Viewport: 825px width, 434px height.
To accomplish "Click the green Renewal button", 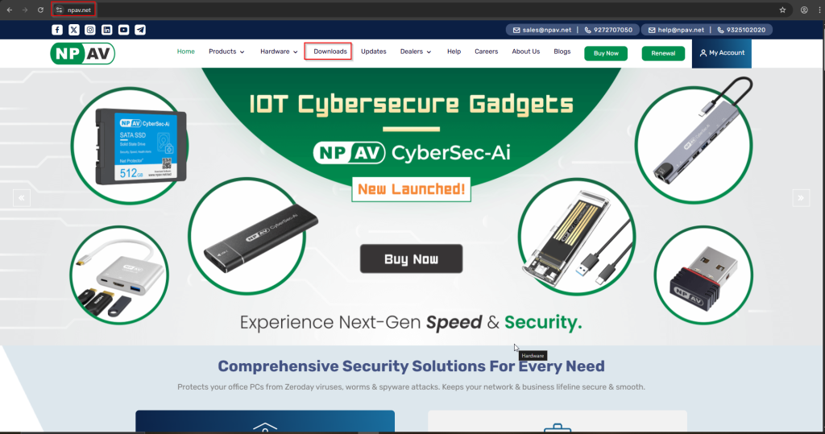I will (x=663, y=53).
